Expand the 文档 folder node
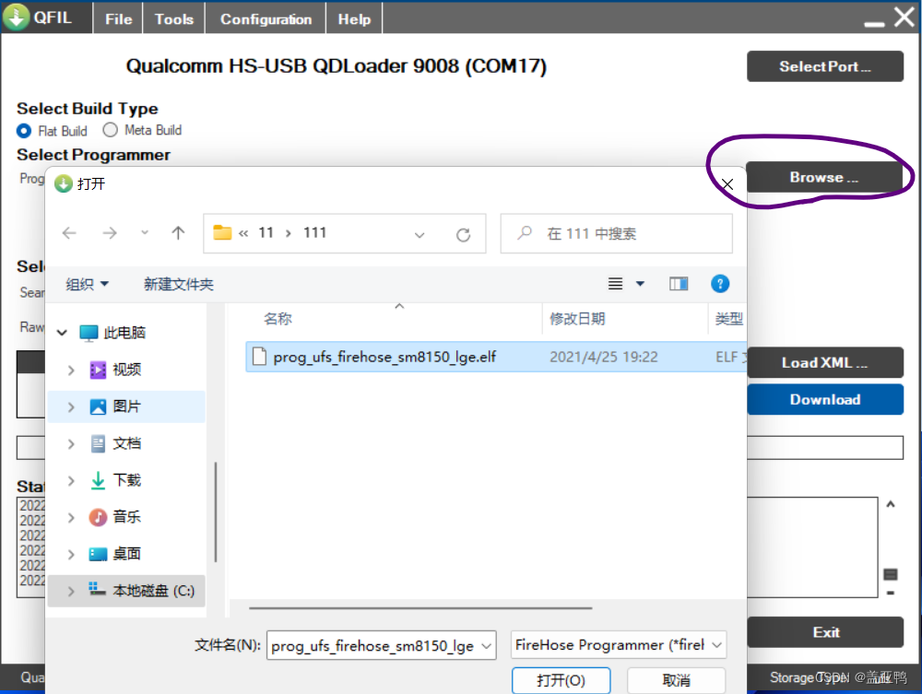Image resolution: width=922 pixels, height=694 pixels. tap(71, 443)
